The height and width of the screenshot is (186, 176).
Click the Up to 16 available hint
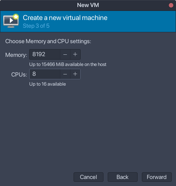48,84
